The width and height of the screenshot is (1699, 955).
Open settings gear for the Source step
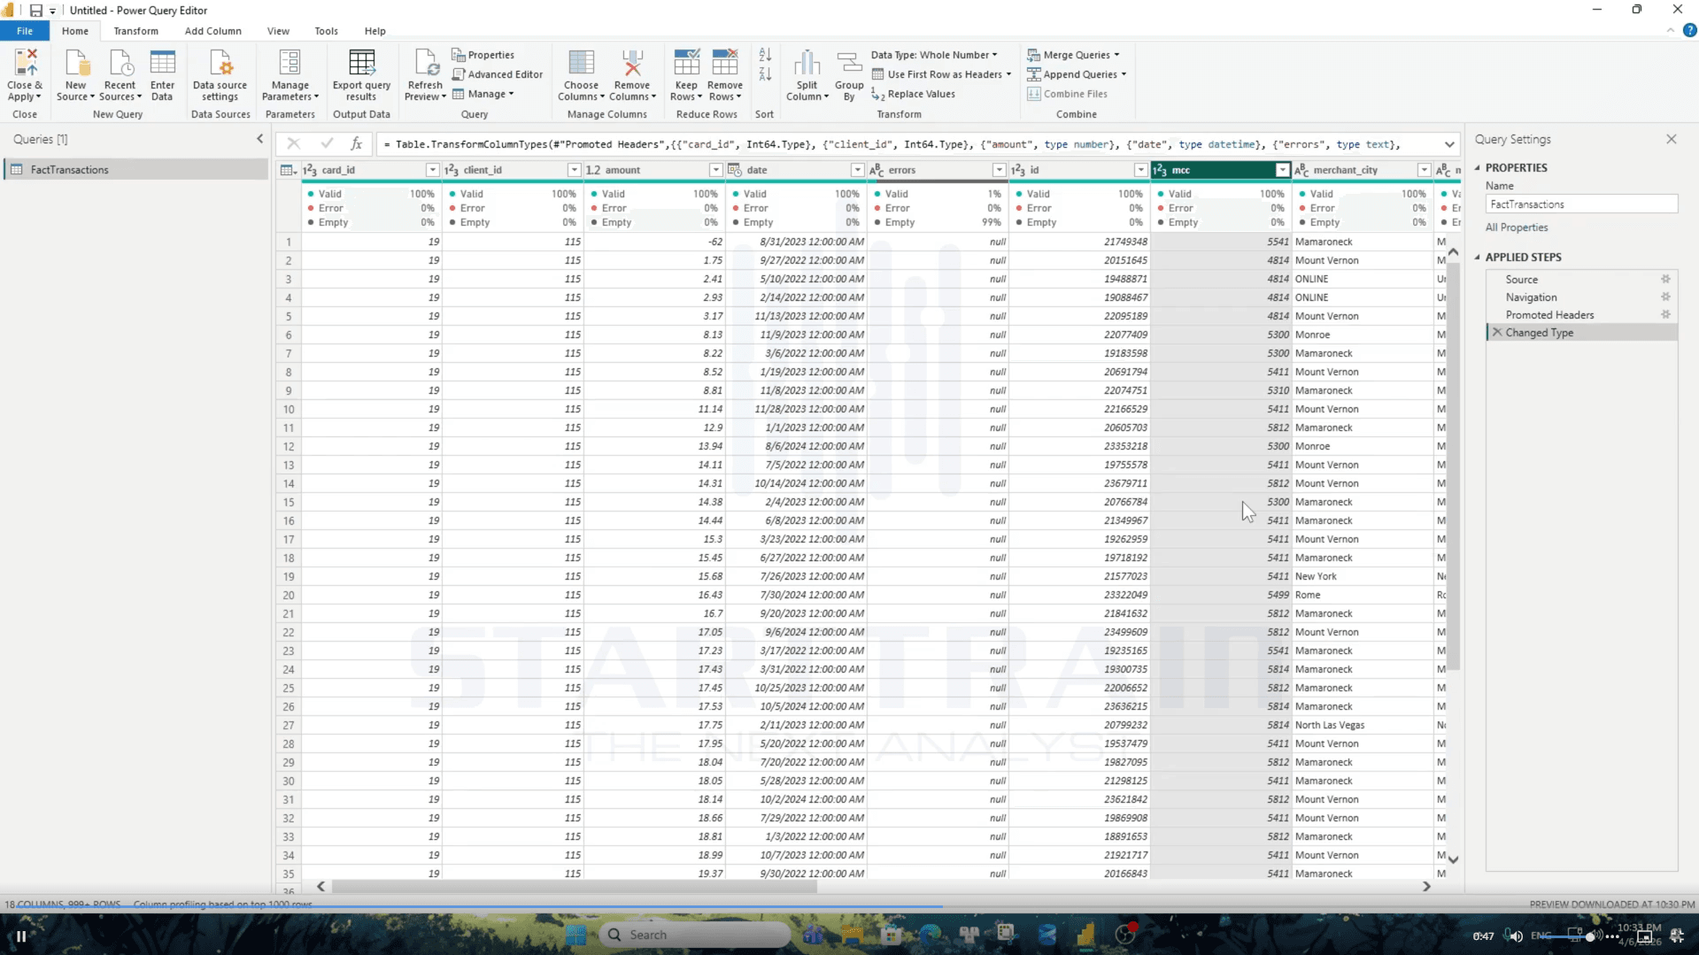tap(1665, 279)
